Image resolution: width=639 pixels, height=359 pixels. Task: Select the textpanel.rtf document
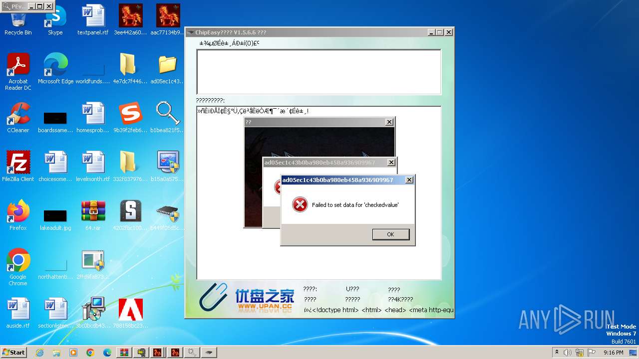(93, 20)
